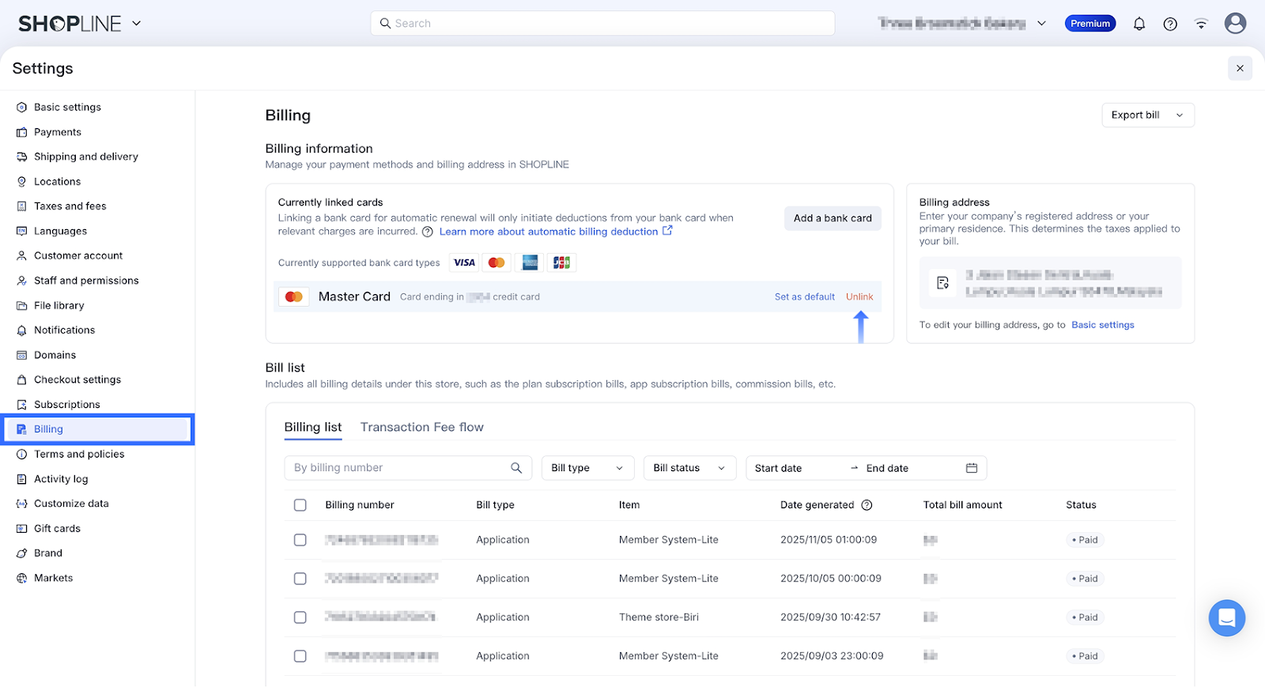Click Add a bank card button
This screenshot has height=687, width=1265.
833,218
